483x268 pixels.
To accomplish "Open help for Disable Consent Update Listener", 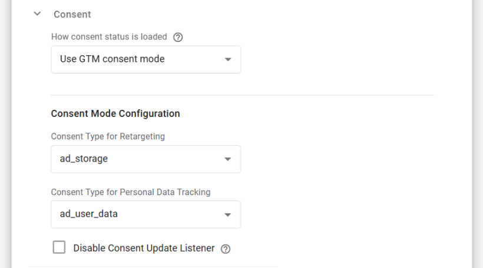I will point(225,249).
